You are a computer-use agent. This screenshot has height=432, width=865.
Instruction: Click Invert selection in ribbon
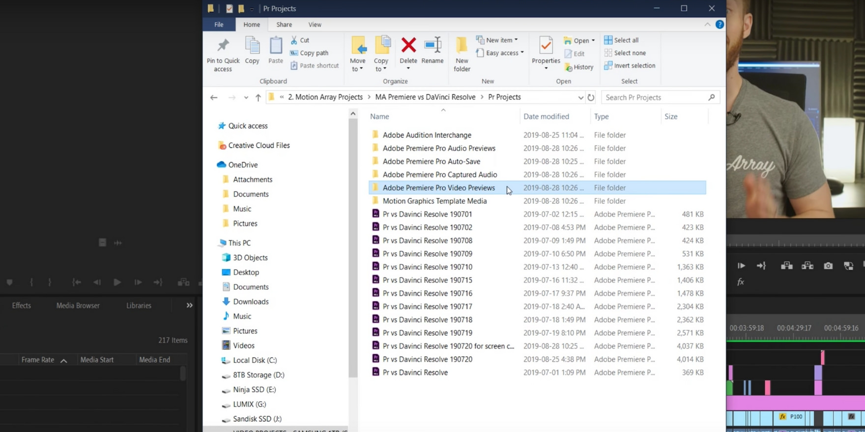coord(630,66)
